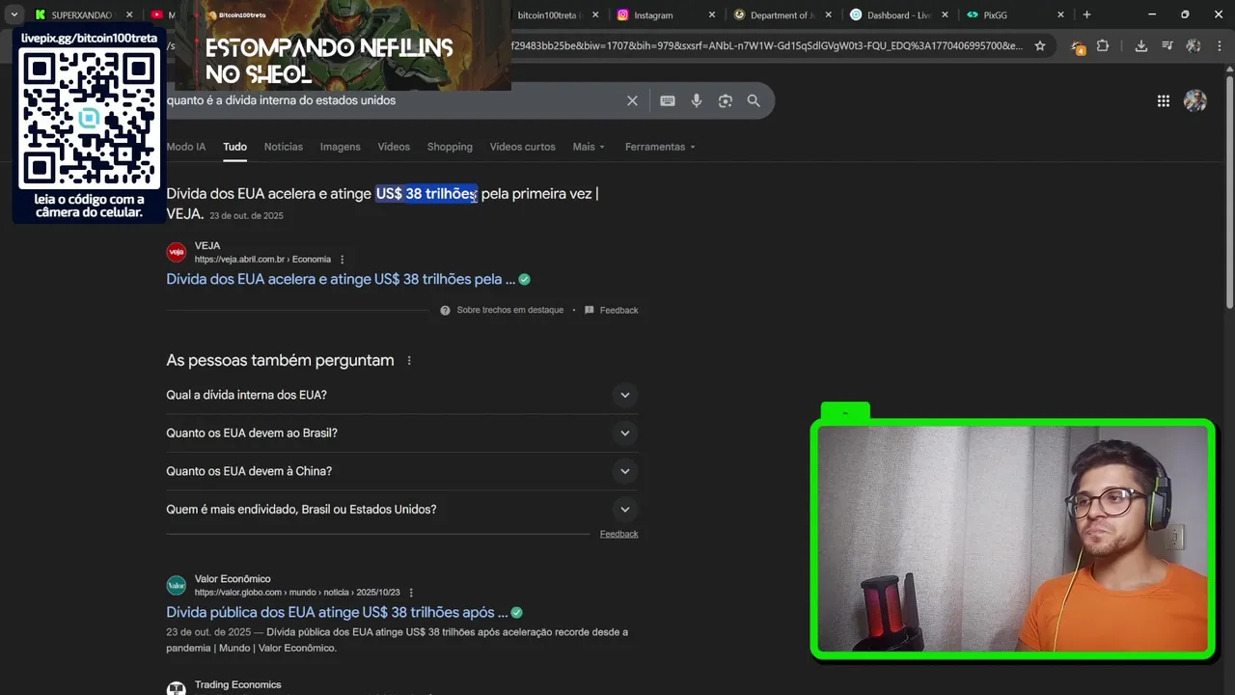Select the 'Shopping' search tab
This screenshot has height=695, width=1235.
click(450, 147)
